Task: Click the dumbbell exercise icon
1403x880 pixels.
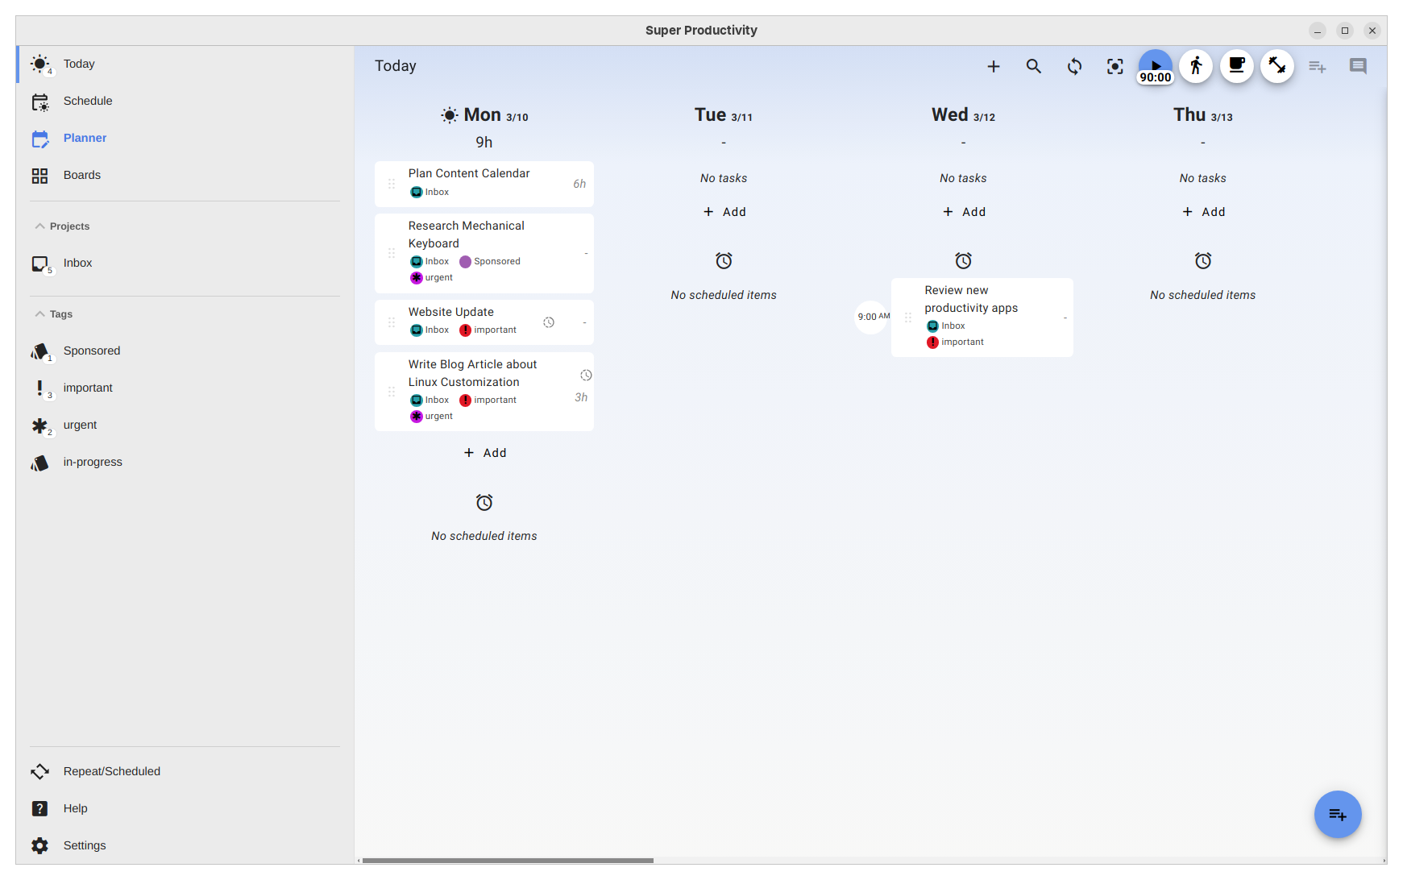Action: point(1277,66)
